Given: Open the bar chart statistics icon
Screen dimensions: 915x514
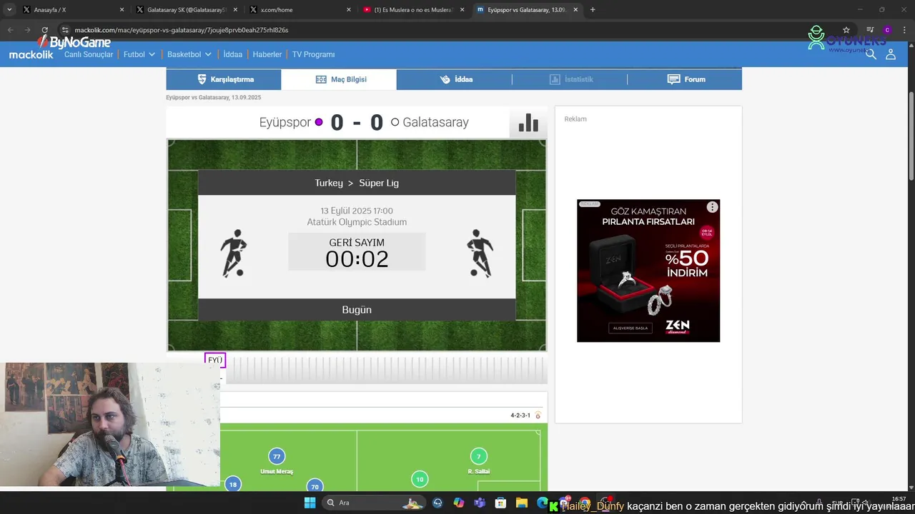Looking at the screenshot, I should coord(528,123).
